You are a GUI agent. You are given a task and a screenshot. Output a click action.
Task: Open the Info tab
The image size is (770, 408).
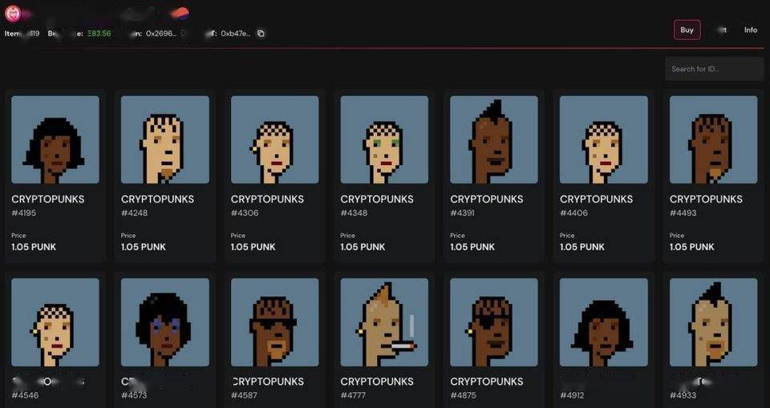(751, 30)
